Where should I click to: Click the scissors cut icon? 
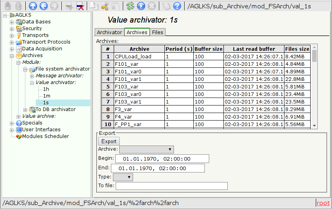pyautogui.click(x=105, y=6)
